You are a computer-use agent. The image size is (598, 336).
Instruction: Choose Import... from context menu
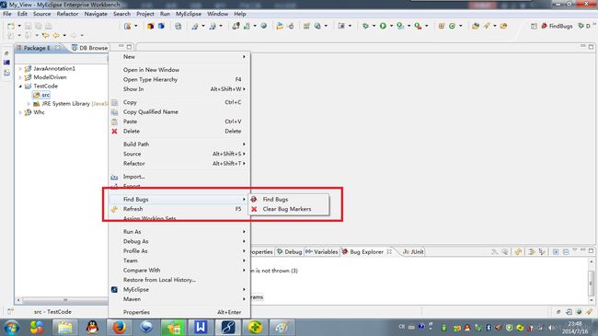click(x=179, y=177)
